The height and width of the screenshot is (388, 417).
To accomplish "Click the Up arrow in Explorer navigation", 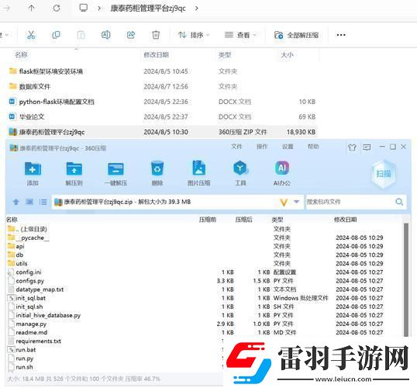I will point(31,9).
